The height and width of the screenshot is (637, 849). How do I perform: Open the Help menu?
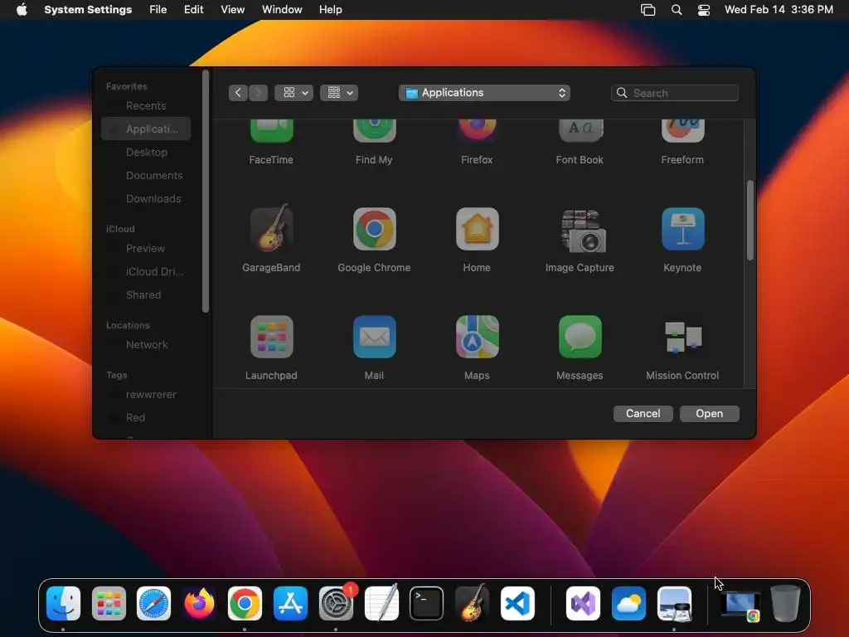tap(330, 10)
